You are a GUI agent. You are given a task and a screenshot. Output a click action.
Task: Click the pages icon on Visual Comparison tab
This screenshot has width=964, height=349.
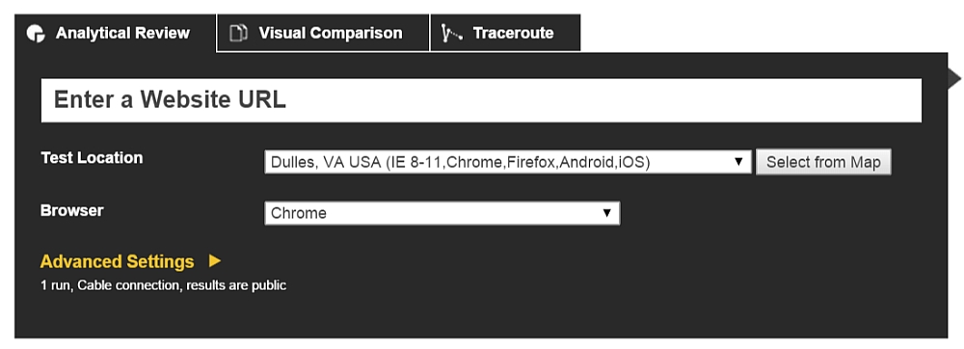[x=238, y=33]
